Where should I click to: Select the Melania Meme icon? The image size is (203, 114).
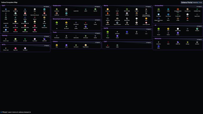[x=127, y=18]
